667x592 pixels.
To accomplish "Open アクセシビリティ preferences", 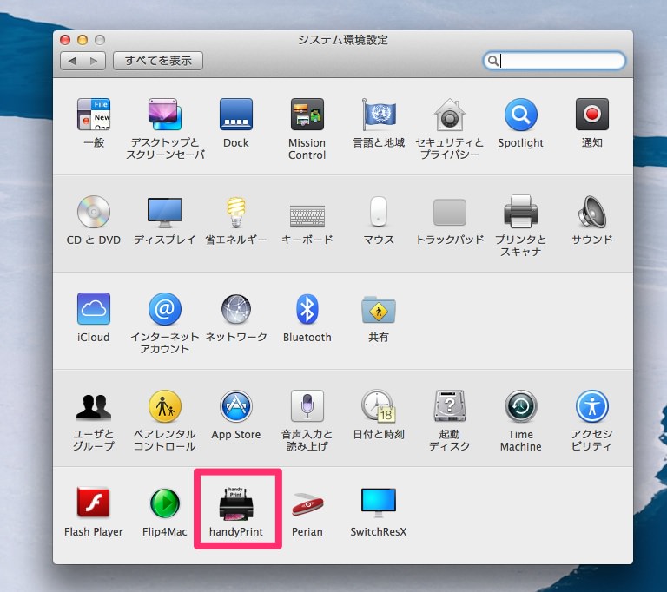I will (x=591, y=406).
